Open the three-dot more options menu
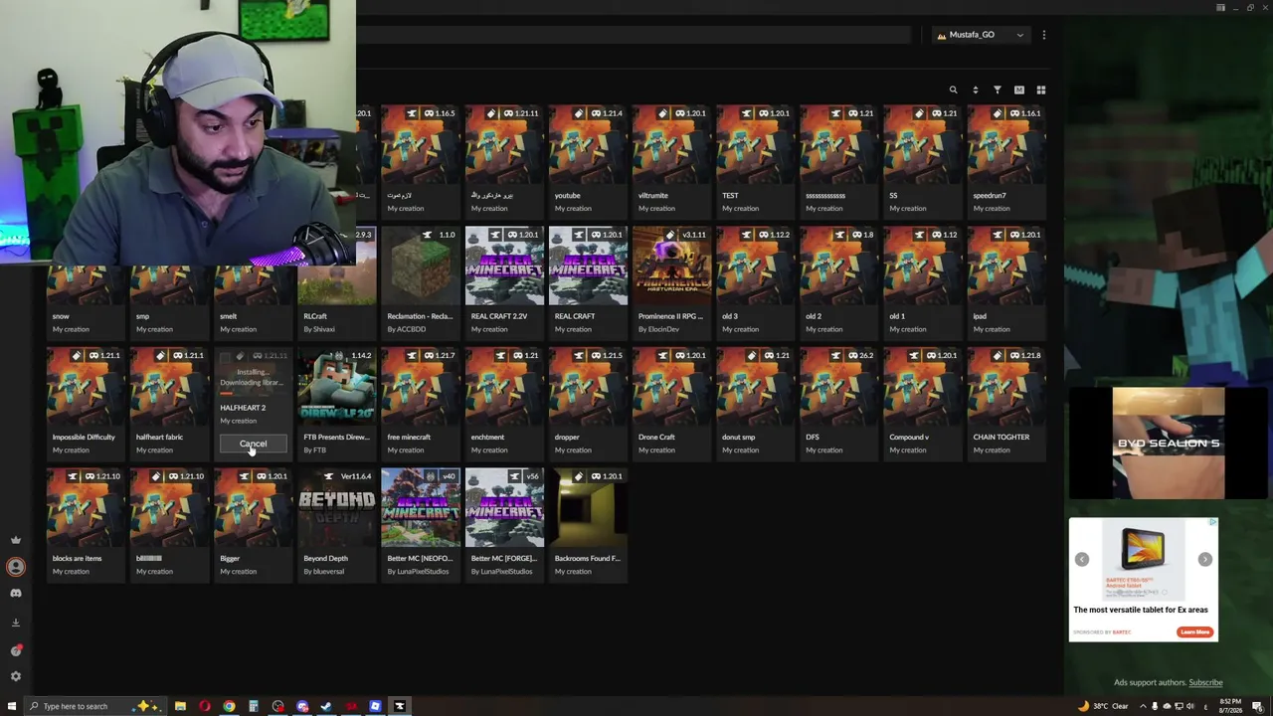This screenshot has width=1273, height=716. pyautogui.click(x=1043, y=35)
